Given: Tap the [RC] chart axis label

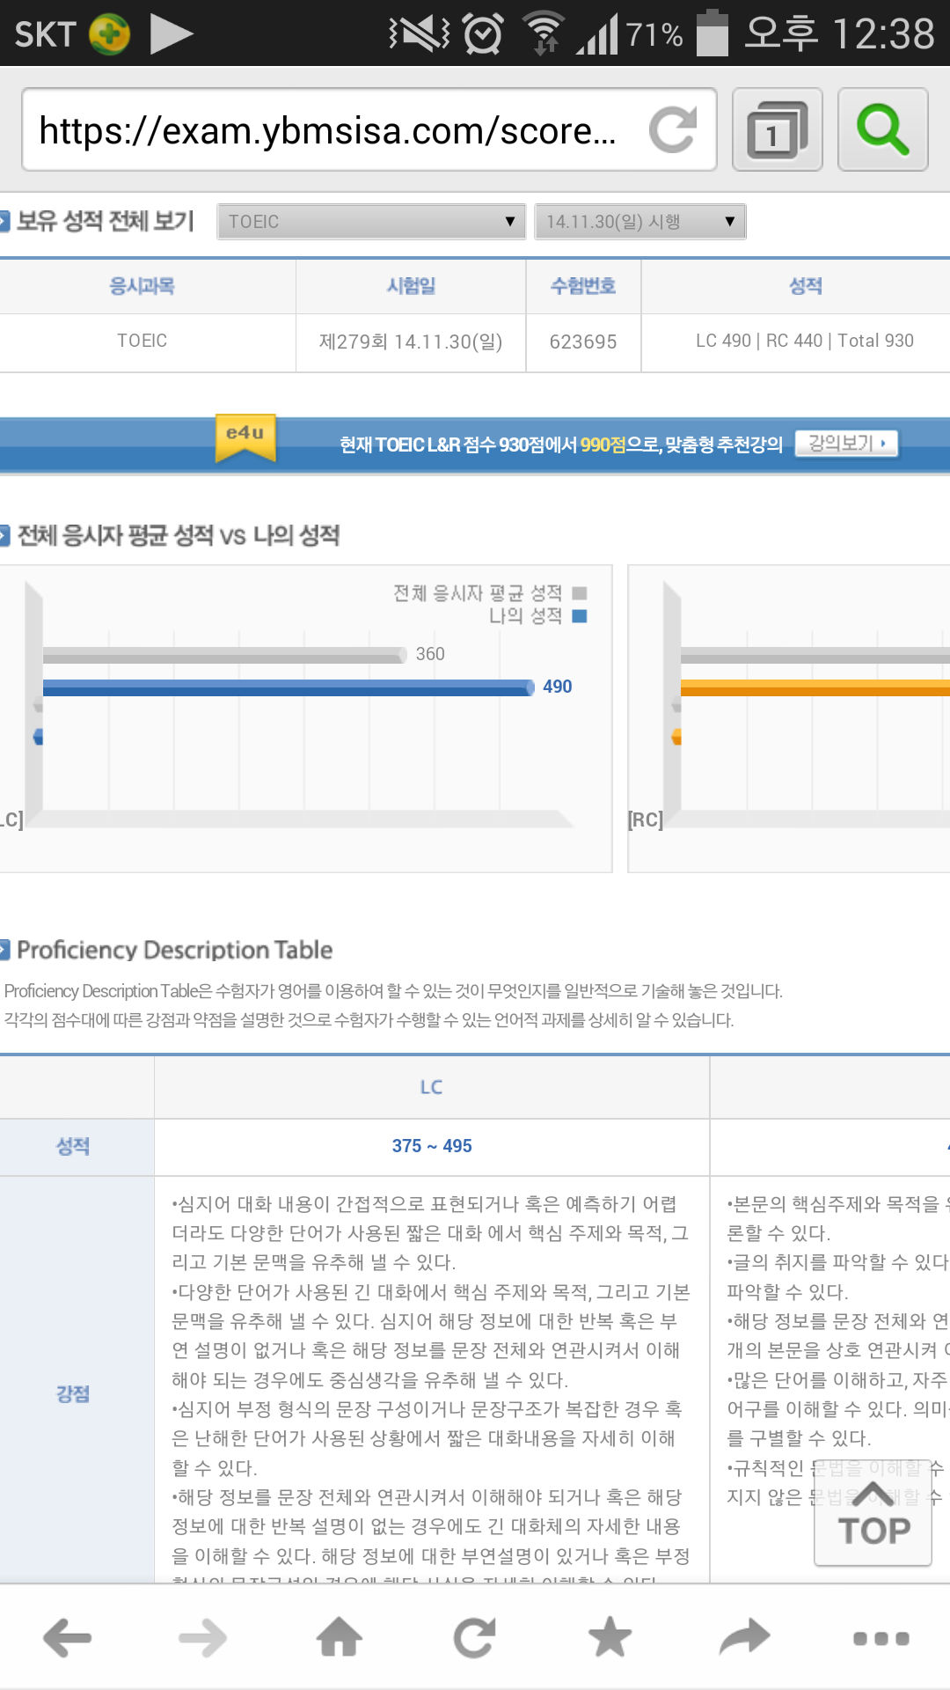Looking at the screenshot, I should [x=646, y=819].
